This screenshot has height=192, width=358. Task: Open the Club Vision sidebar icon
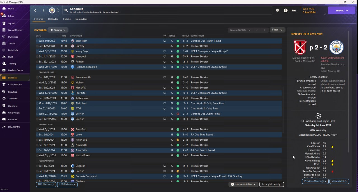[x=4, y=113]
